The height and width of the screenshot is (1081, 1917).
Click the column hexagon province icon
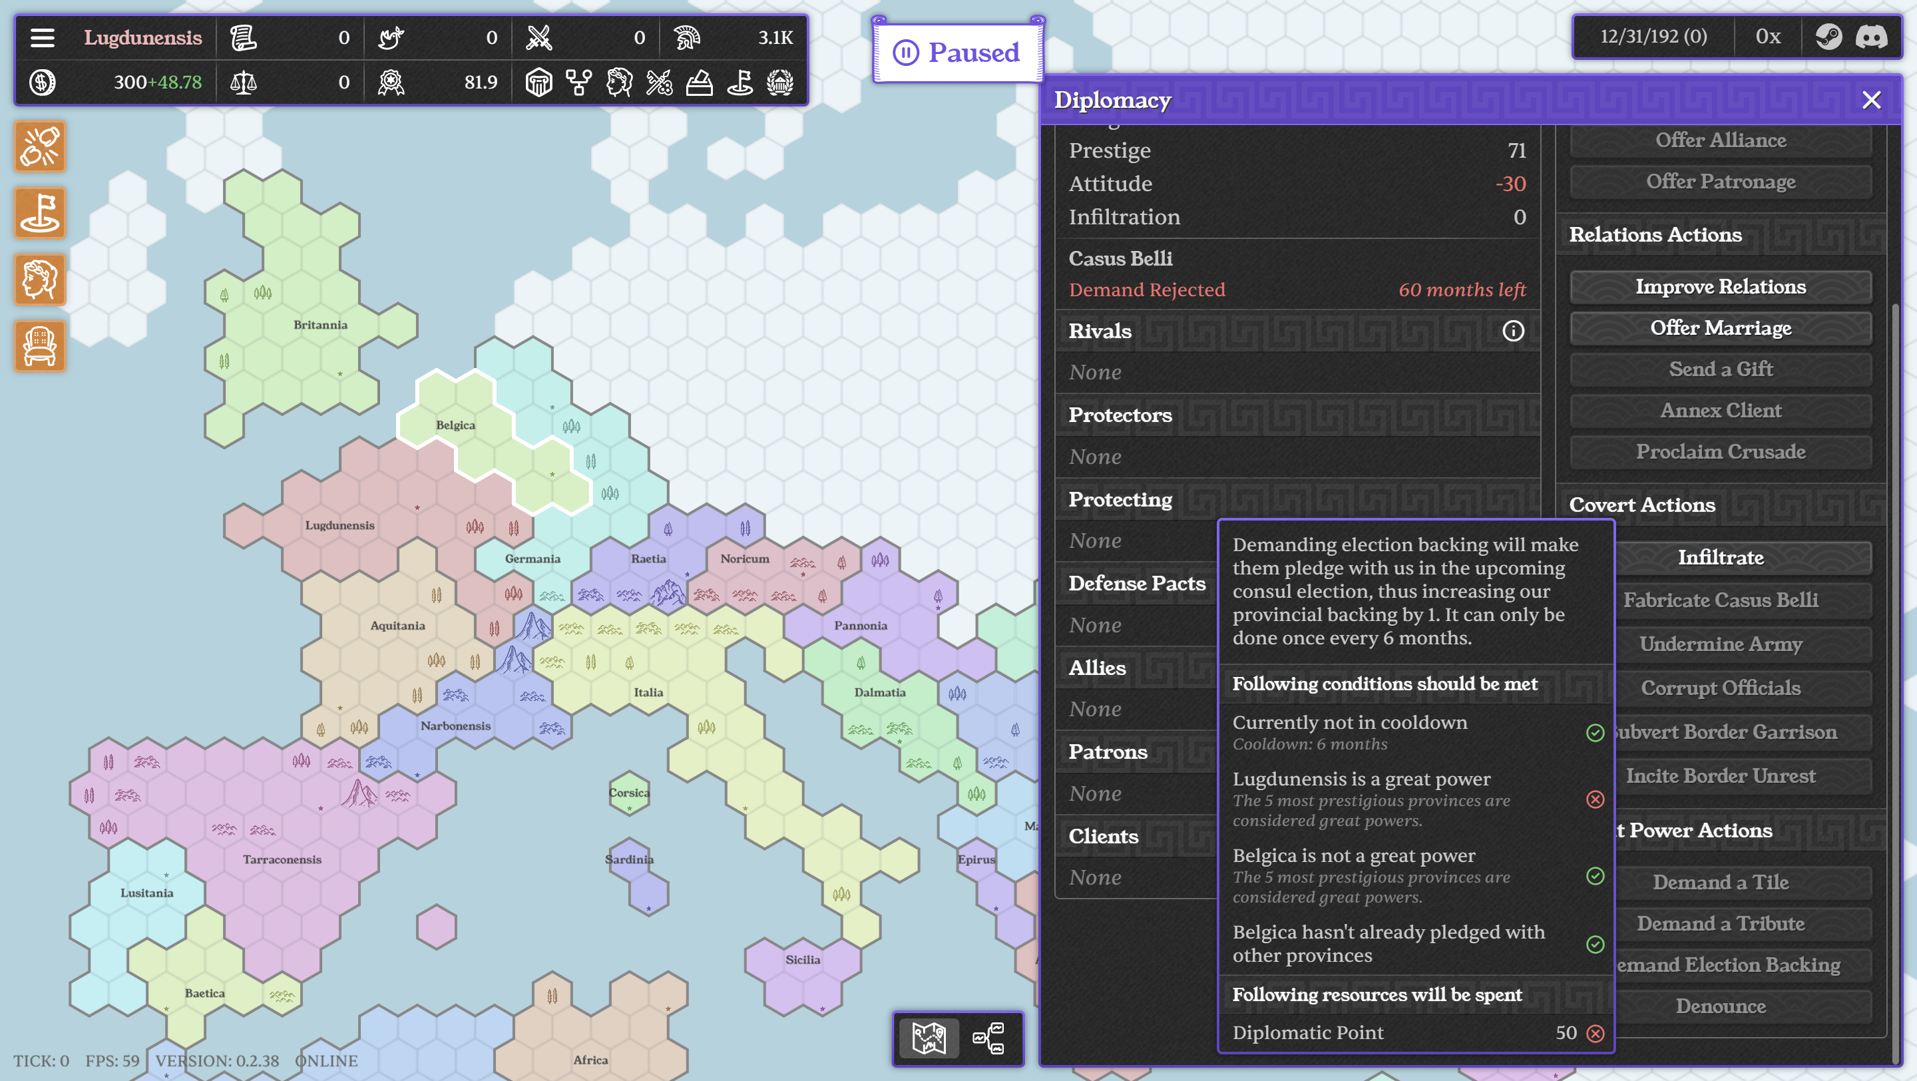pyautogui.click(x=538, y=83)
